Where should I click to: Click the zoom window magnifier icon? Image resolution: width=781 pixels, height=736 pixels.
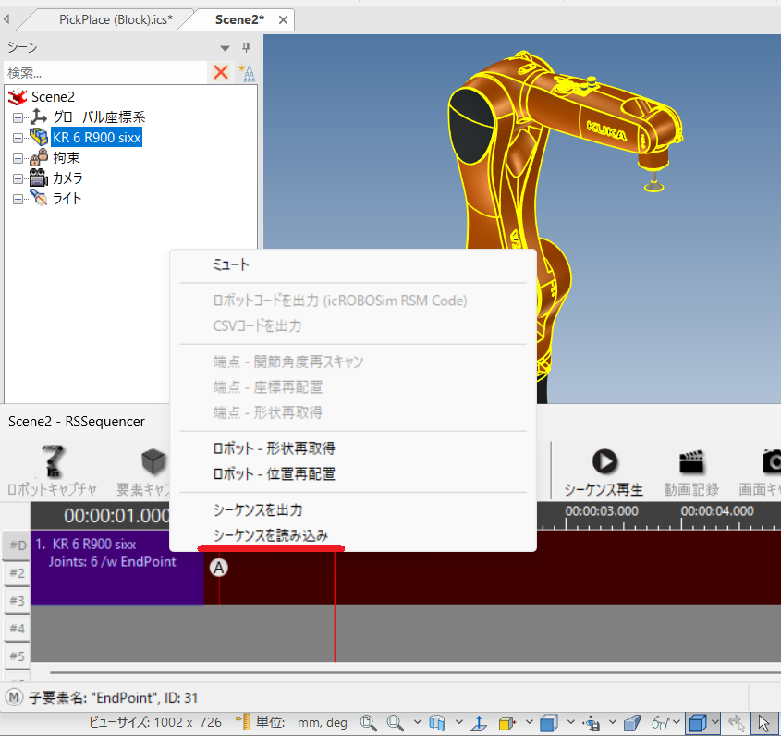pos(396,722)
